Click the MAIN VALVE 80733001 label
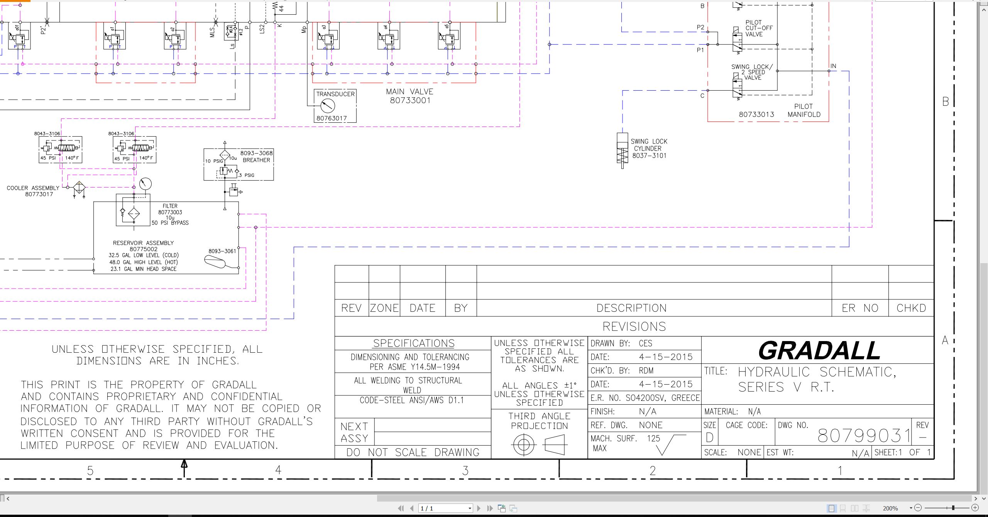This screenshot has width=988, height=517. (409, 96)
